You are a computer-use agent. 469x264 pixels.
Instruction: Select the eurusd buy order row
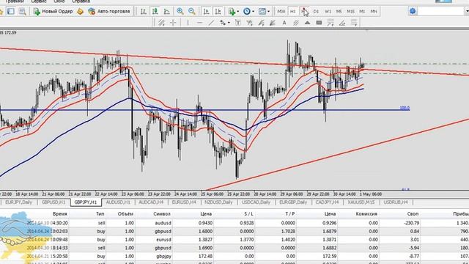pyautogui.click(x=234, y=240)
